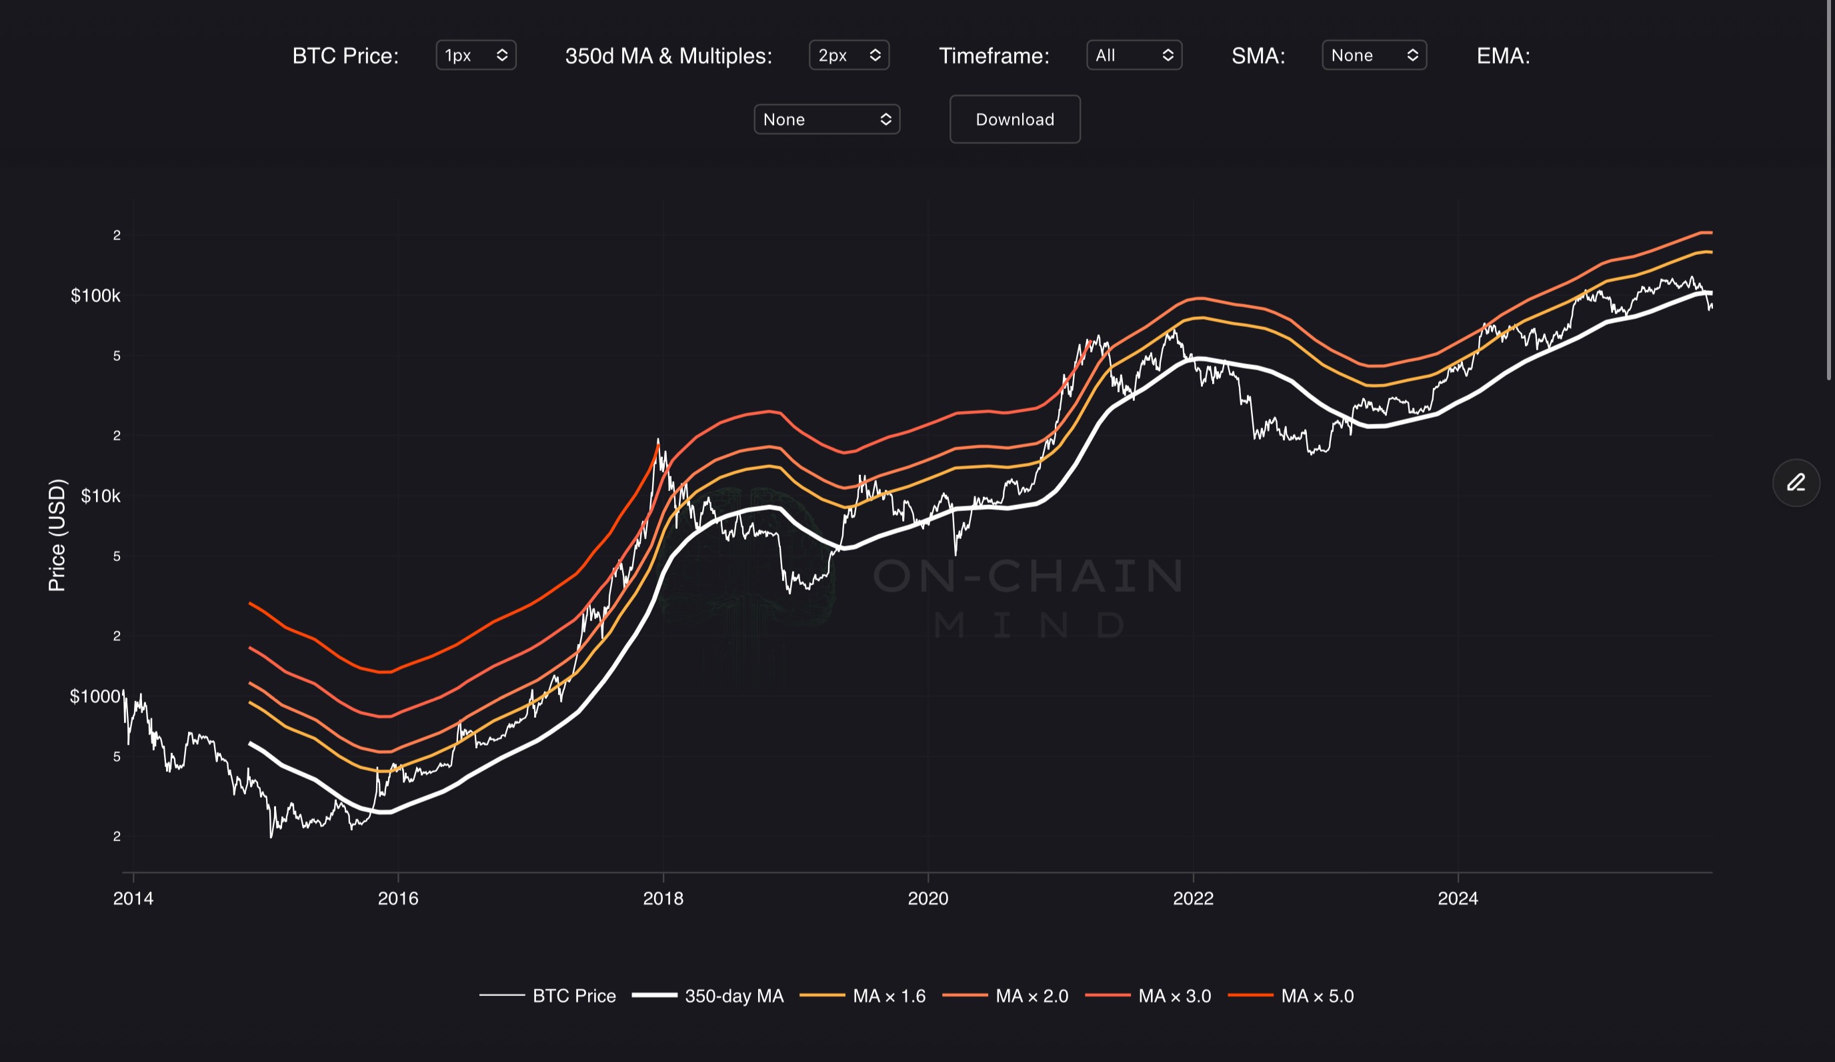Click the 2024 x-axis tick label
Viewport: 1835px width, 1062px height.
pyautogui.click(x=1457, y=898)
